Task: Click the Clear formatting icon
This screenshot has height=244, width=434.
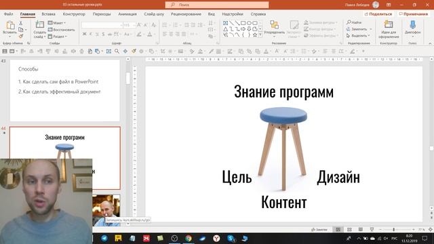Action: (154, 25)
